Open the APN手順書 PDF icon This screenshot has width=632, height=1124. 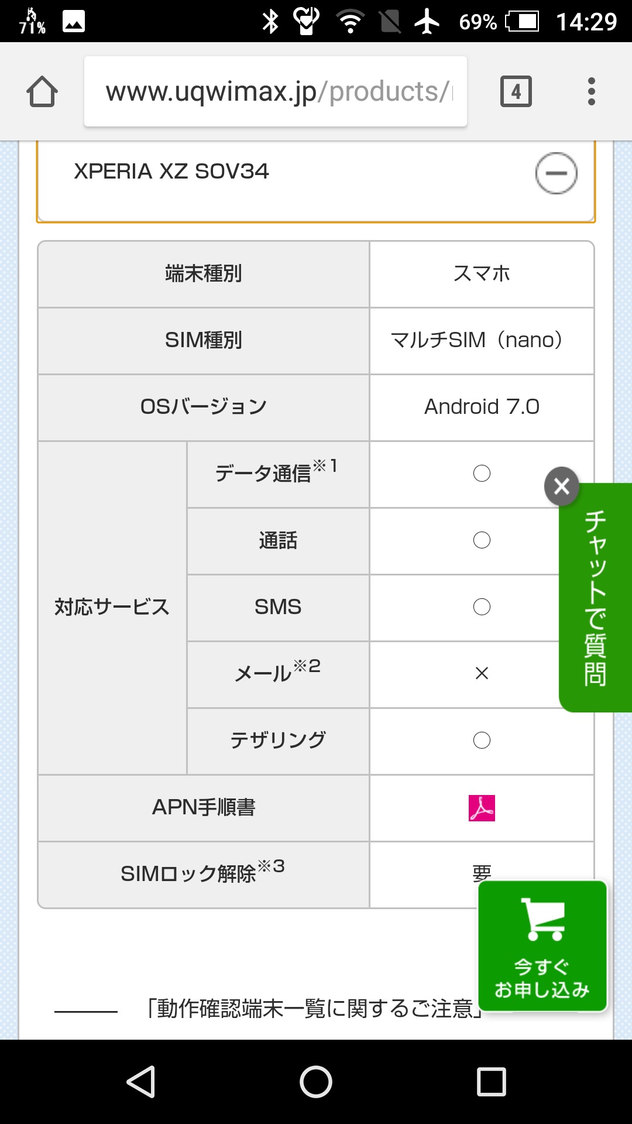coord(482,808)
